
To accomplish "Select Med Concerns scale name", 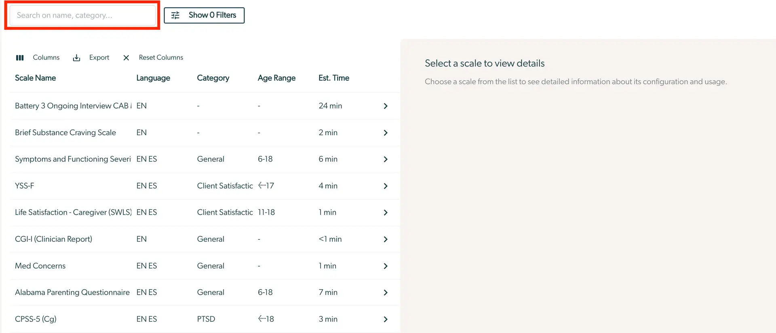I will 40,266.
